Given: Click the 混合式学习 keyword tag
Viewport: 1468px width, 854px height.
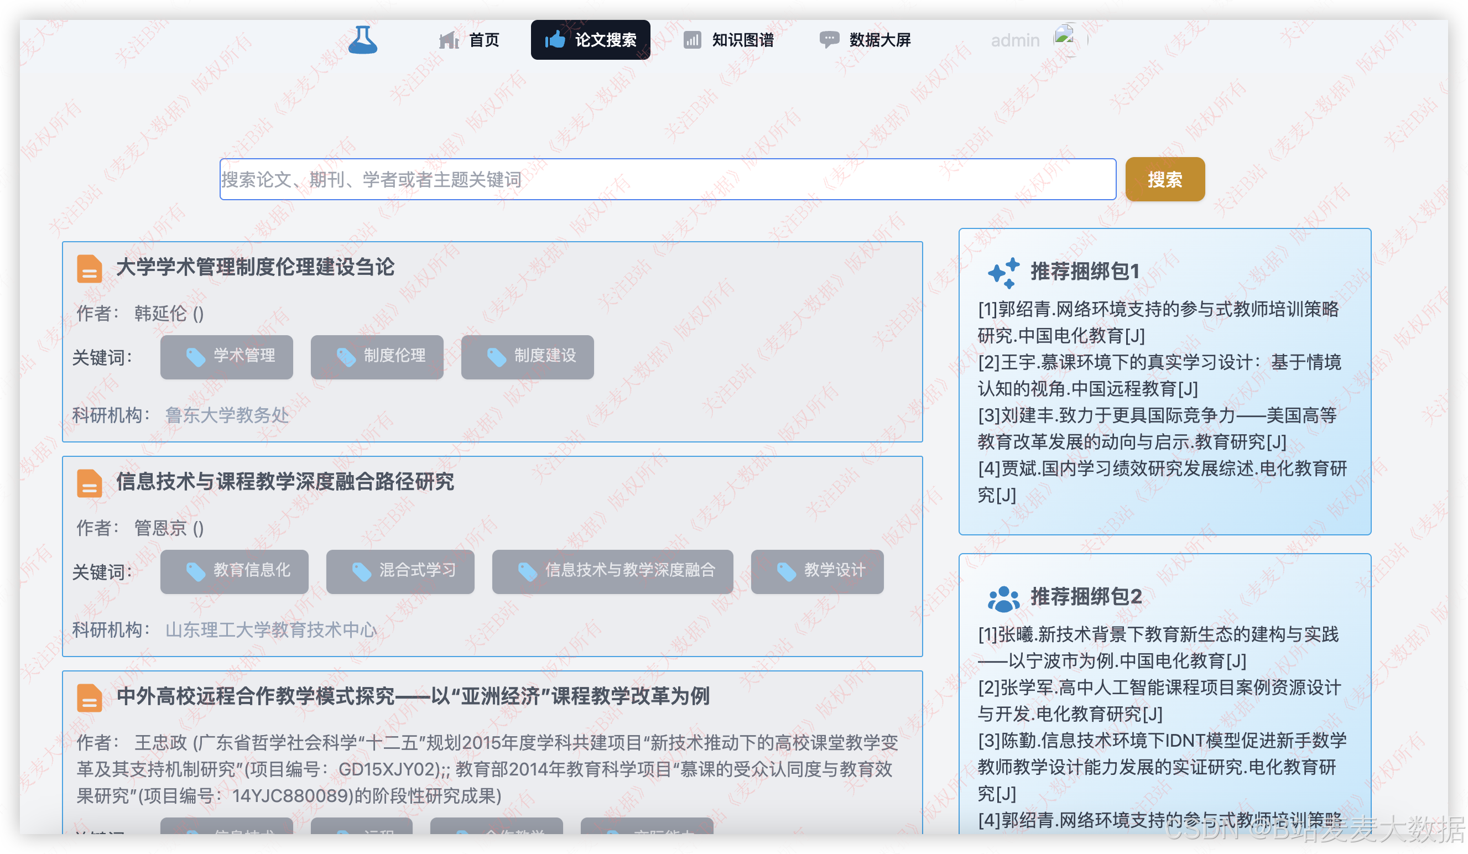Looking at the screenshot, I should tap(400, 571).
